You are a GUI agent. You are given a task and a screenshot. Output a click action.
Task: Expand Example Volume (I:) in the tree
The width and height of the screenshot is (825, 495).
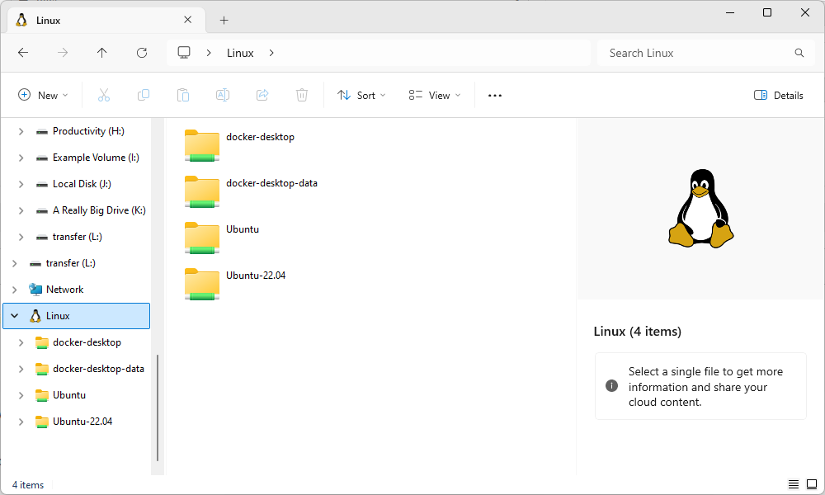coord(21,158)
